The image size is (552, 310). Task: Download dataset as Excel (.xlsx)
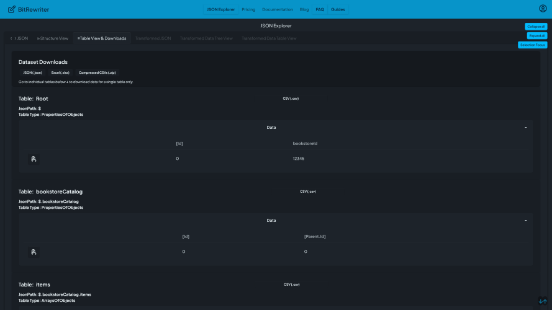point(60,73)
